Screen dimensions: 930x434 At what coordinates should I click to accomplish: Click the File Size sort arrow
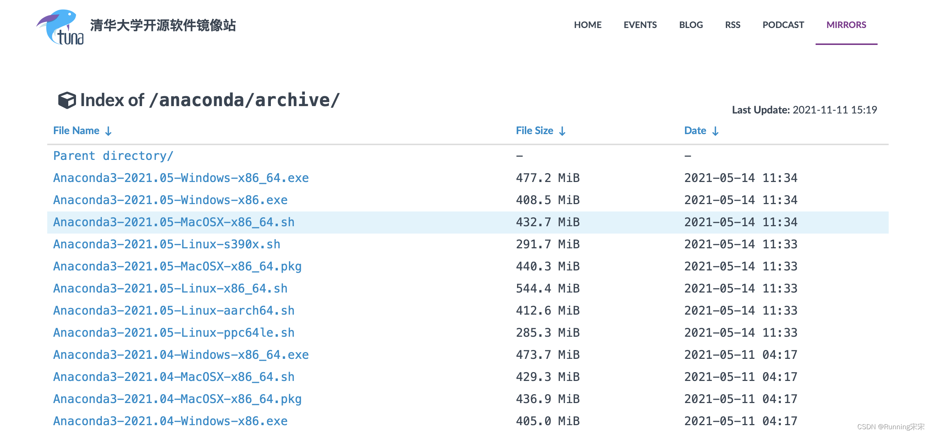click(x=562, y=131)
